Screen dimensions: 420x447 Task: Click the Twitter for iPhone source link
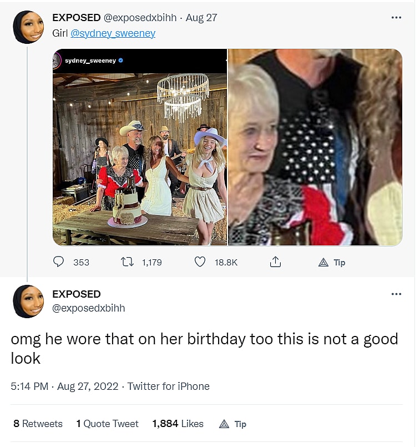point(169,386)
